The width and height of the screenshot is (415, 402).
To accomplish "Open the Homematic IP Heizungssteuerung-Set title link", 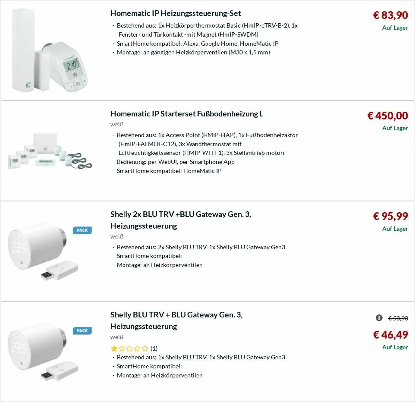I will click(176, 13).
